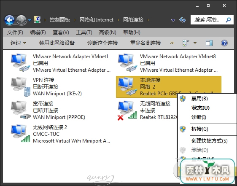Click the blue help question mark icon
The image size is (237, 186).
tap(224, 43)
